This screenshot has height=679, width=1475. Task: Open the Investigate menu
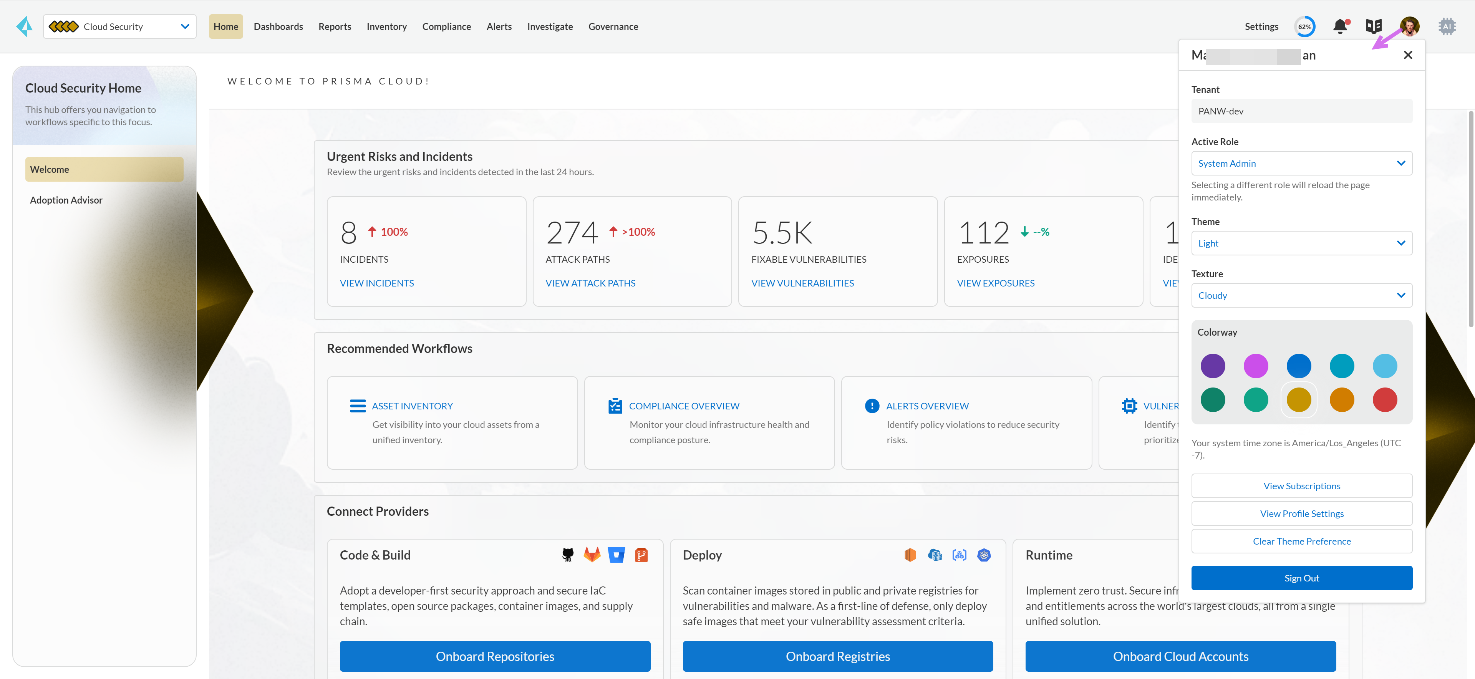tap(550, 26)
